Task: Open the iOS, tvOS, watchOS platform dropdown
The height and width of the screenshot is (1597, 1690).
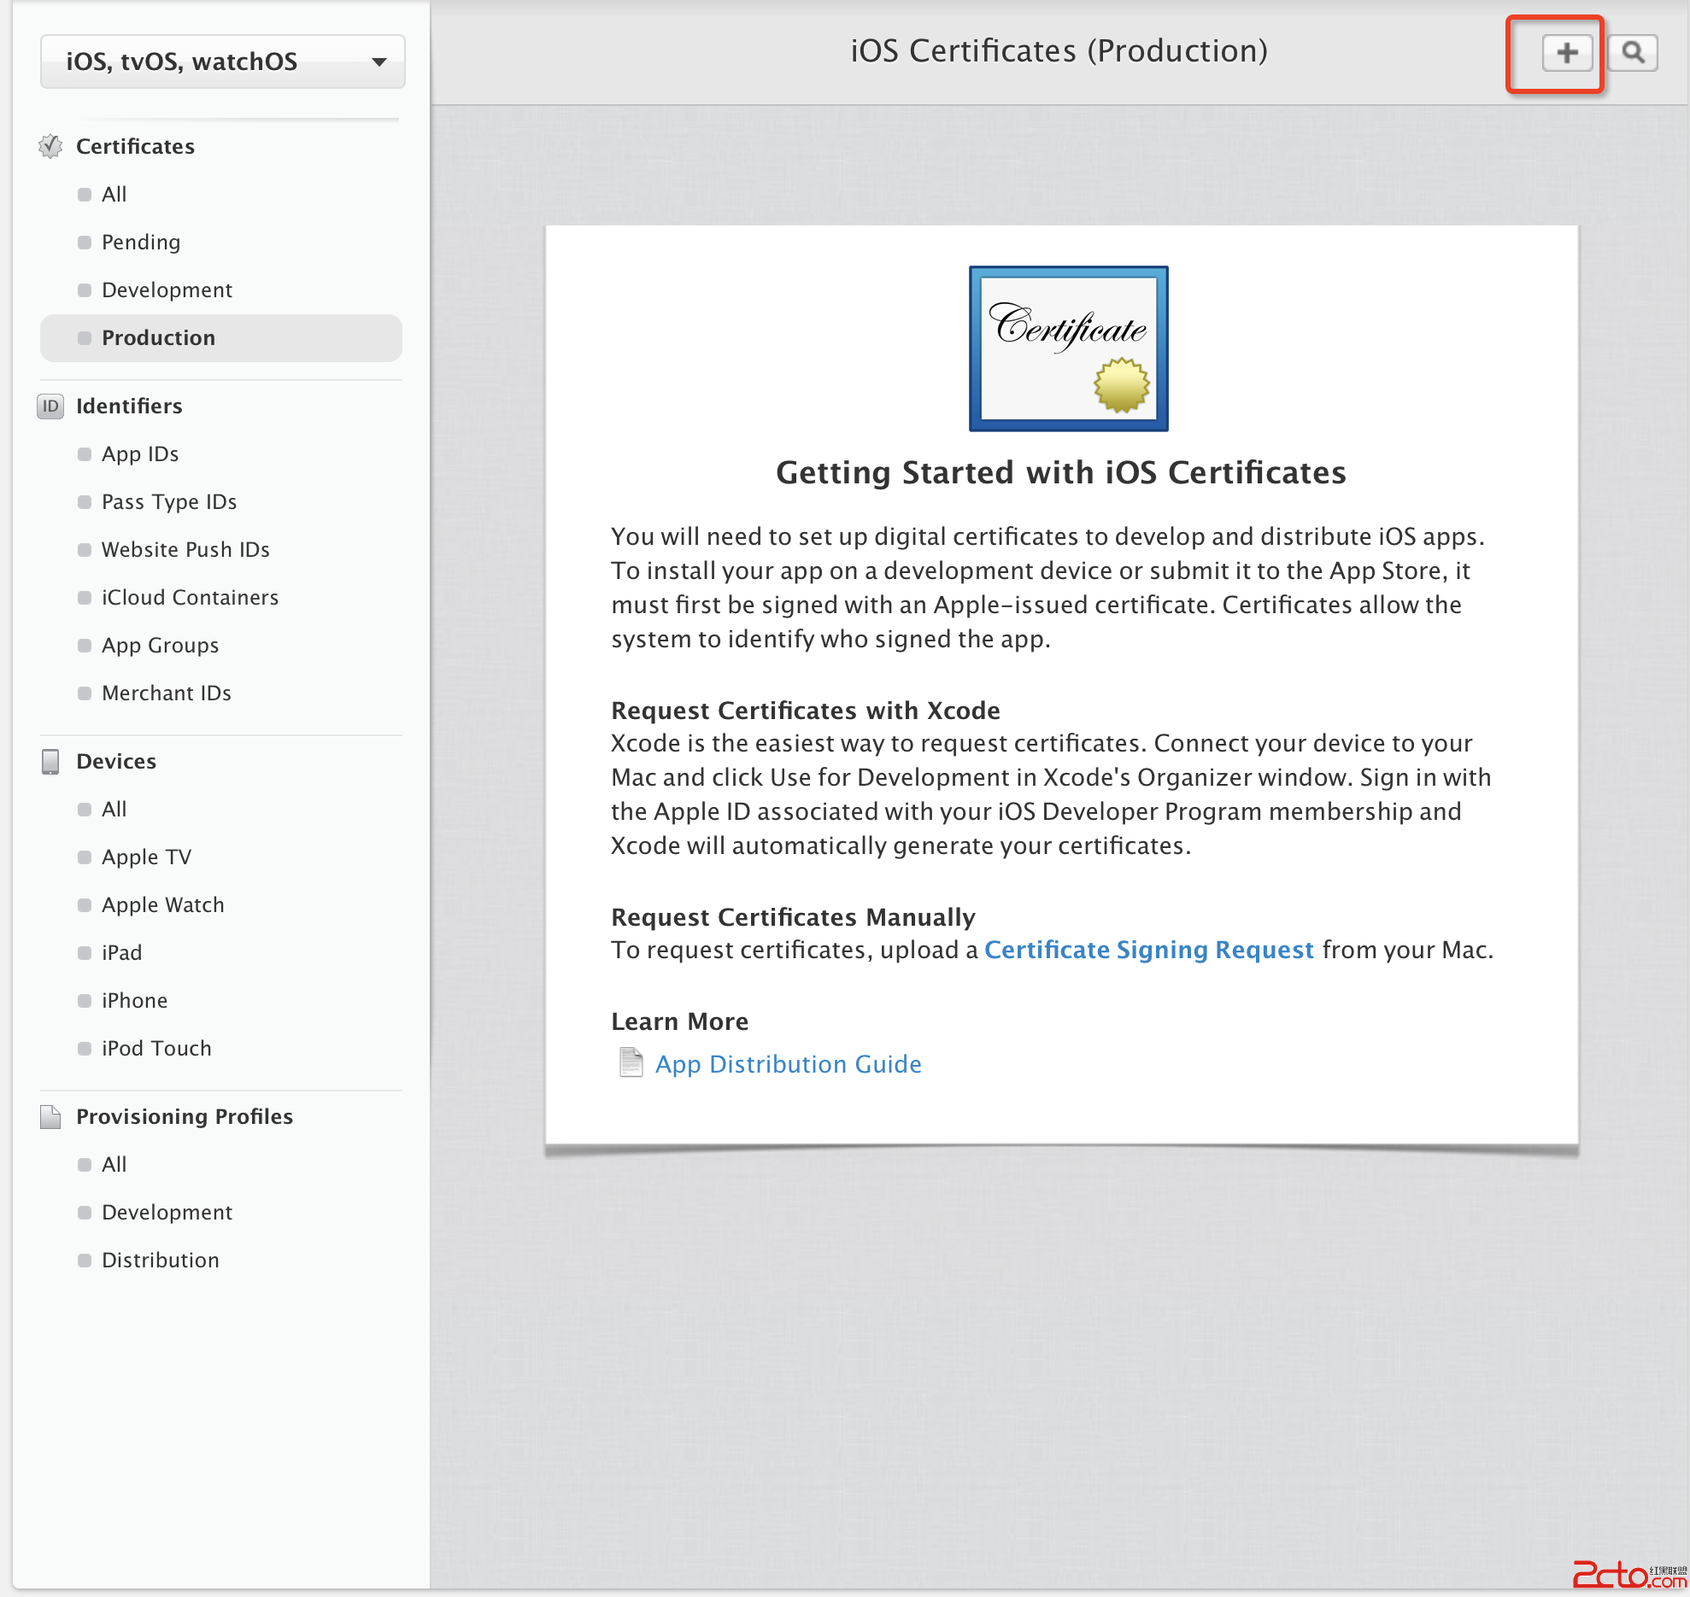Action: click(x=222, y=61)
